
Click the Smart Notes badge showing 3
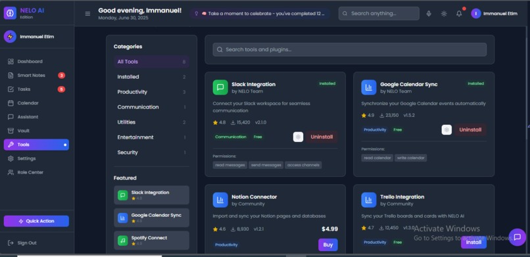(x=61, y=76)
